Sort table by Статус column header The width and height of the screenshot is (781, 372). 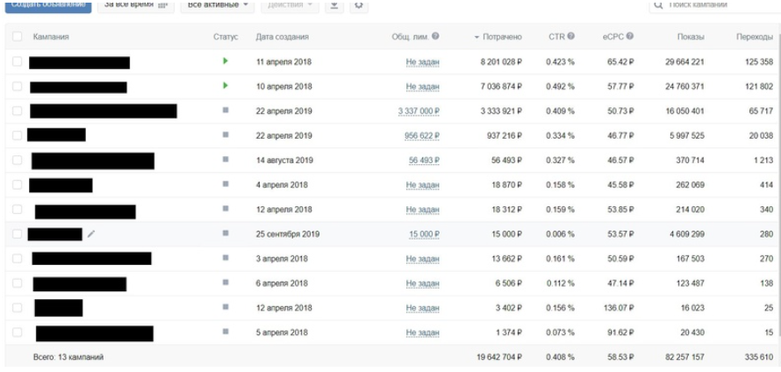pyautogui.click(x=226, y=37)
